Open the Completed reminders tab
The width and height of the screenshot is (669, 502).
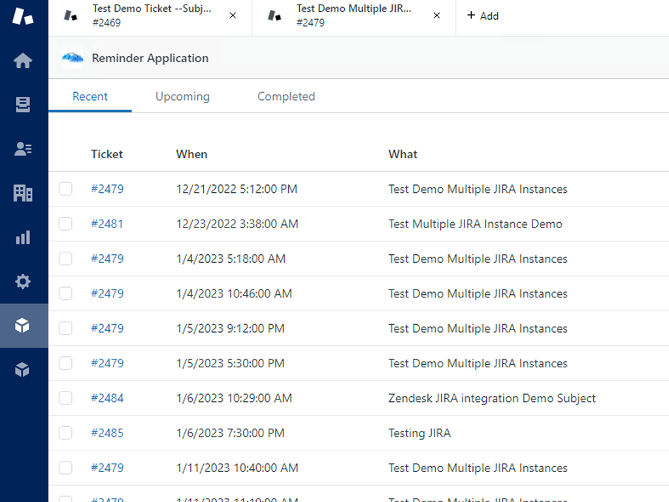tap(286, 96)
